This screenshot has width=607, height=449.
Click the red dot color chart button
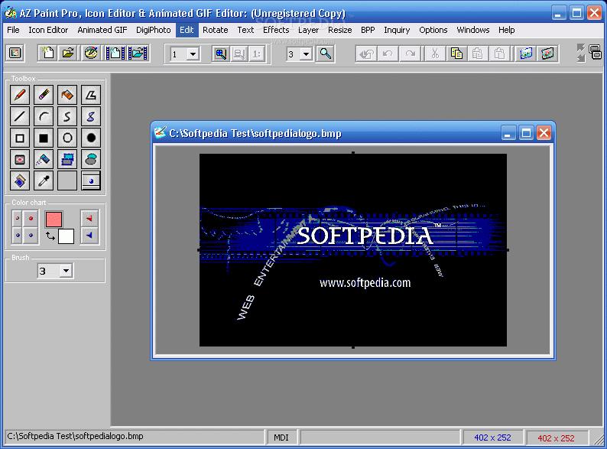(x=31, y=219)
